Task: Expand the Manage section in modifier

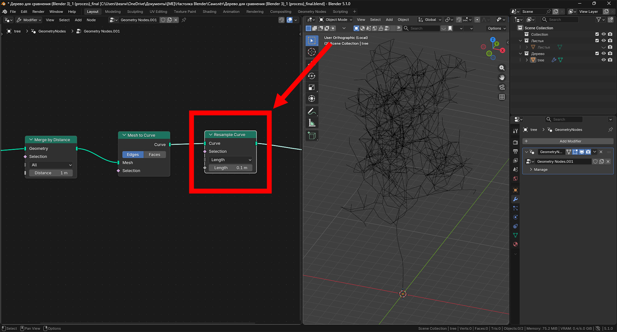Action: tap(540, 169)
